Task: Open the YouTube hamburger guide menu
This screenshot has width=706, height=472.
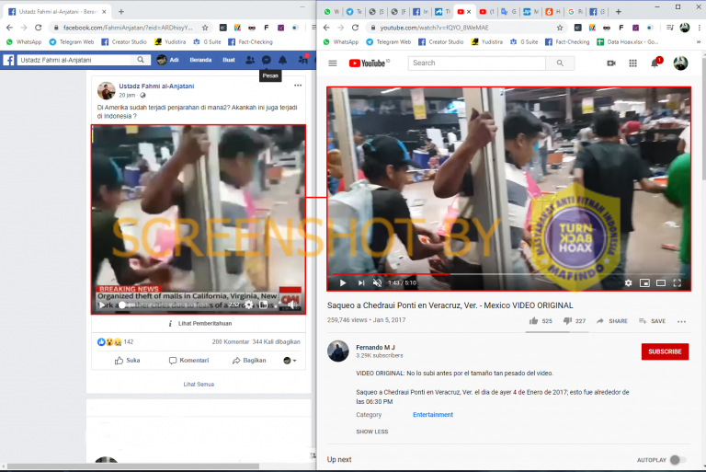Action: click(x=333, y=63)
